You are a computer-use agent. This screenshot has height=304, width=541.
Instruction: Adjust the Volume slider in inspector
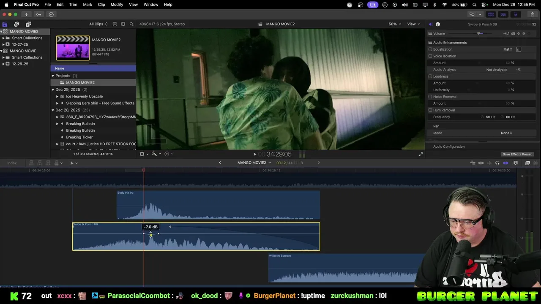coord(478,33)
